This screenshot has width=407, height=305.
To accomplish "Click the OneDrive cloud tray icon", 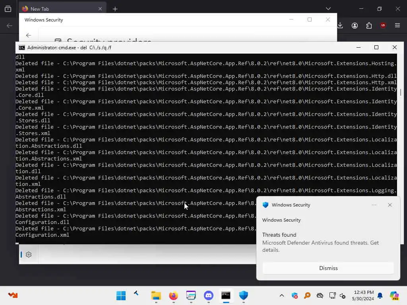I will pos(320,295).
